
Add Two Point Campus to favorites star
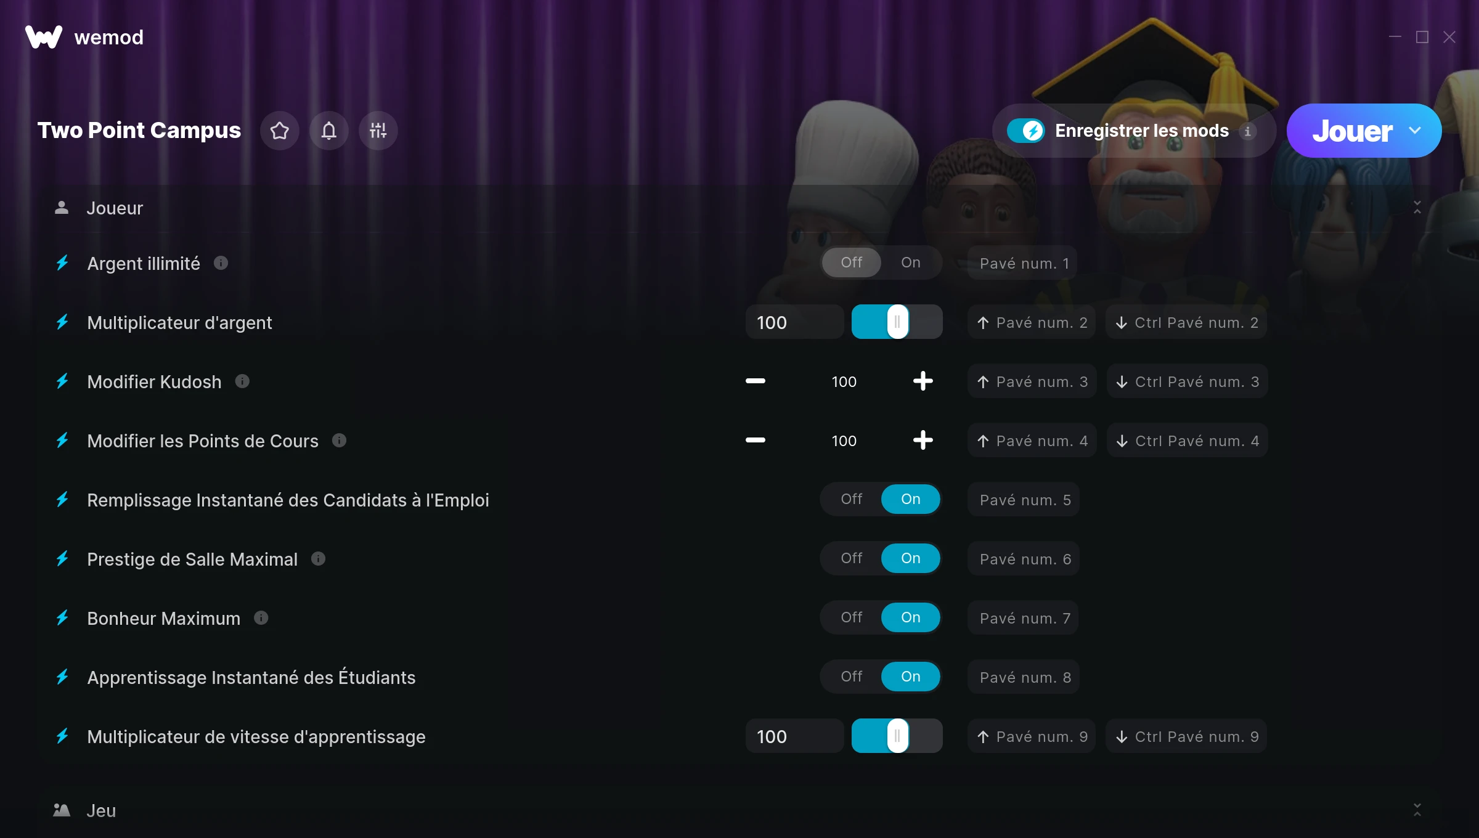(279, 131)
